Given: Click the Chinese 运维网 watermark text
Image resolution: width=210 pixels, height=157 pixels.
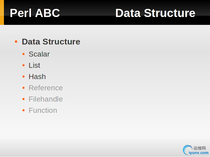Looking at the screenshot, I should (199, 148).
